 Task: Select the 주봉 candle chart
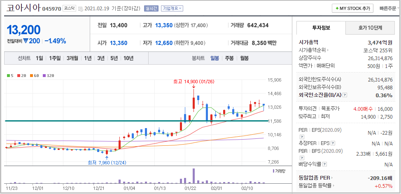229,58
